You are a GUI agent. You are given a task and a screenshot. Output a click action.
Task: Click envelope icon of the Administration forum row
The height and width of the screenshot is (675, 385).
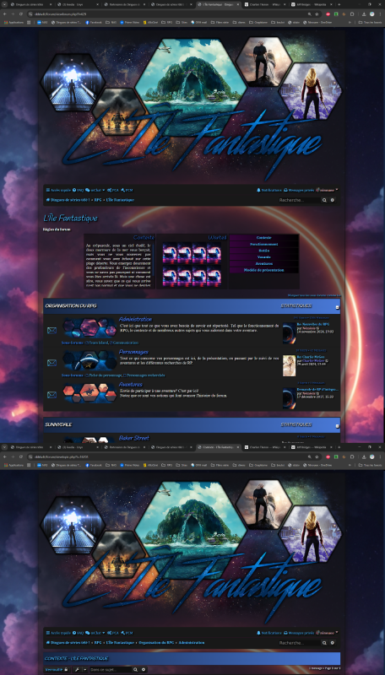[52, 331]
